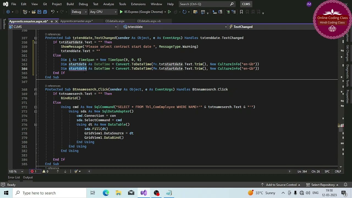Start IIS Express with the green play icon
The image size is (352, 198).
(x=121, y=12)
